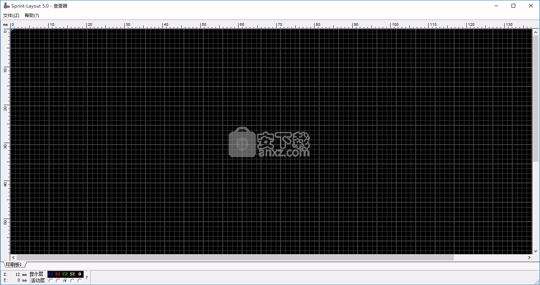Viewport: 540px width, 285px height.
Task: Toggle visibility of the C2 layer label
Action: [65, 274]
